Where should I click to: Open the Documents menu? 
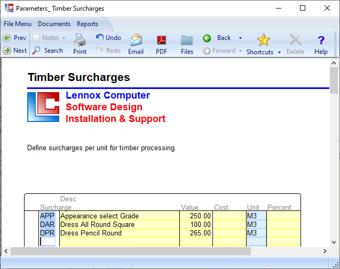pyautogui.click(x=54, y=24)
